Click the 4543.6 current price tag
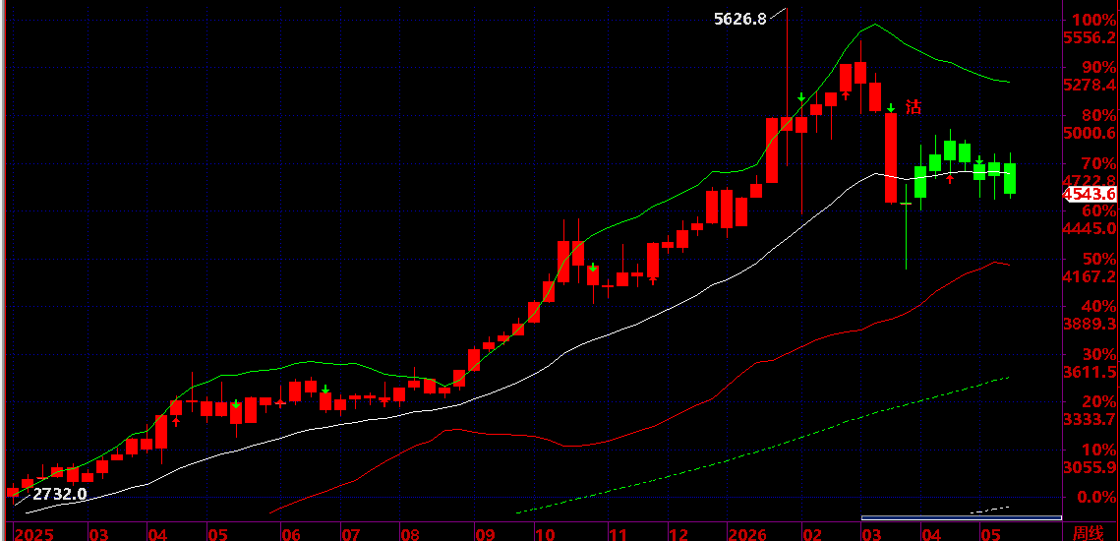Image resolution: width=1120 pixels, height=541 pixels. [1090, 195]
